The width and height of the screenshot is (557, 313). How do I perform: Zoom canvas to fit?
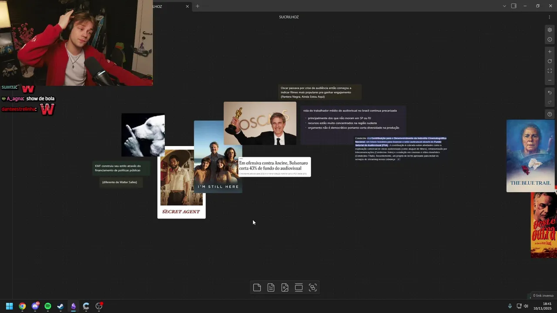coord(550,71)
